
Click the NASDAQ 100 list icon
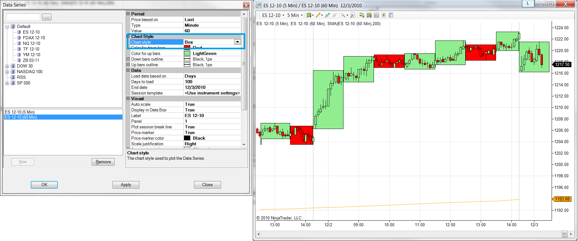coord(13,72)
